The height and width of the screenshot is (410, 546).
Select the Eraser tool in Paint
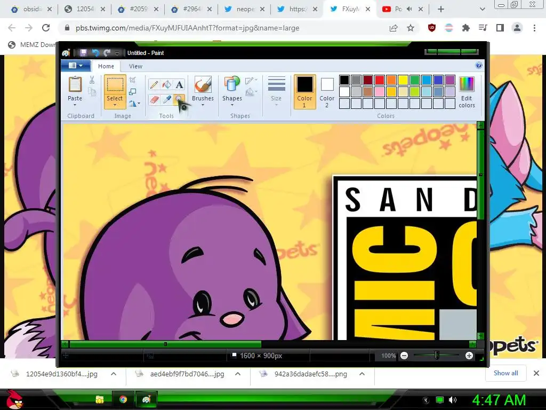click(x=154, y=100)
